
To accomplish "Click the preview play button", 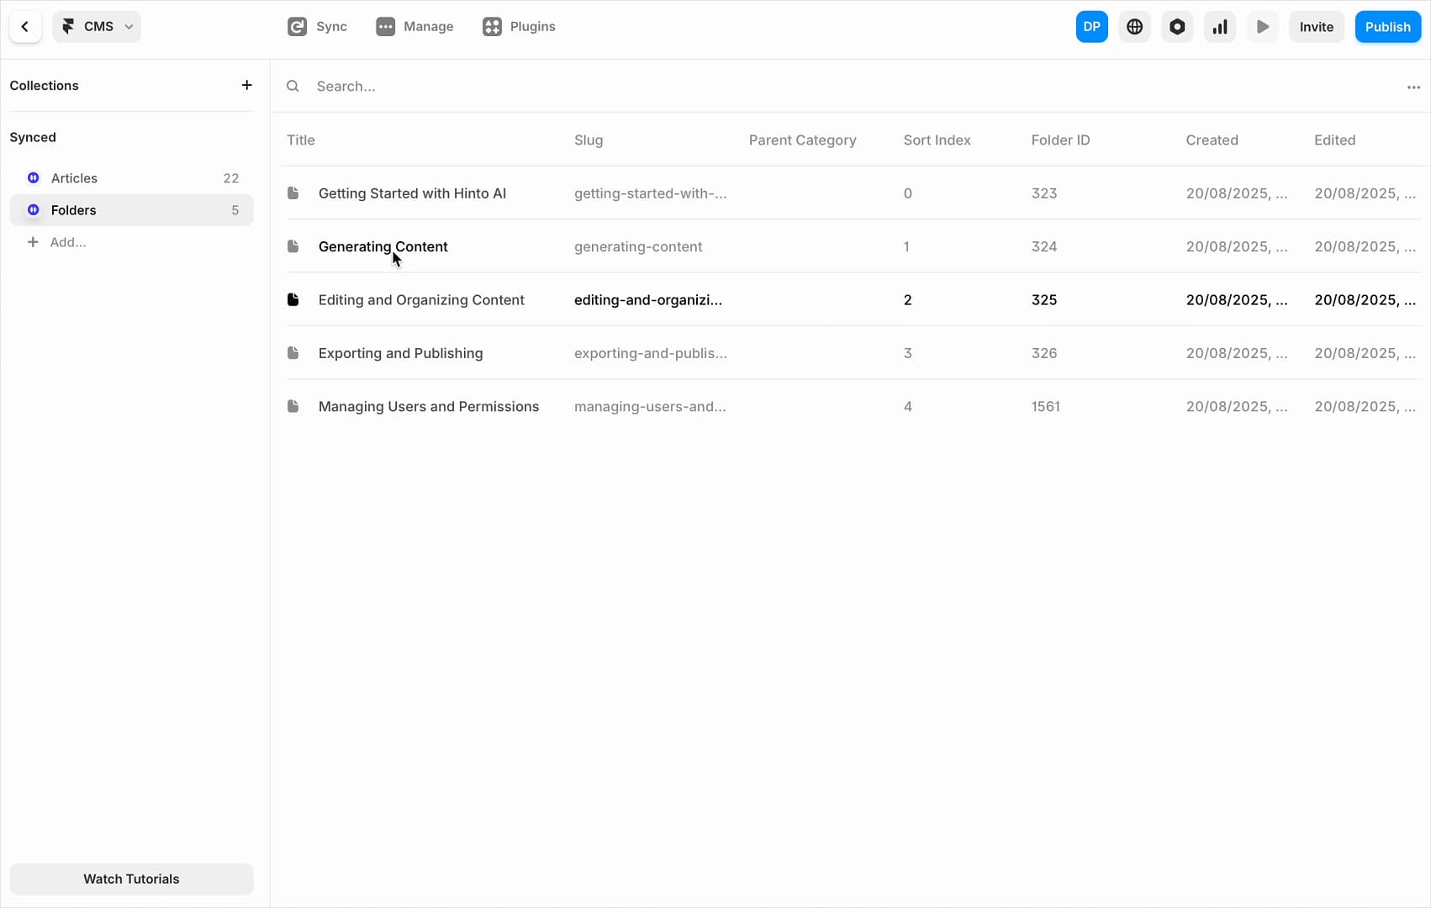I will pyautogui.click(x=1263, y=27).
